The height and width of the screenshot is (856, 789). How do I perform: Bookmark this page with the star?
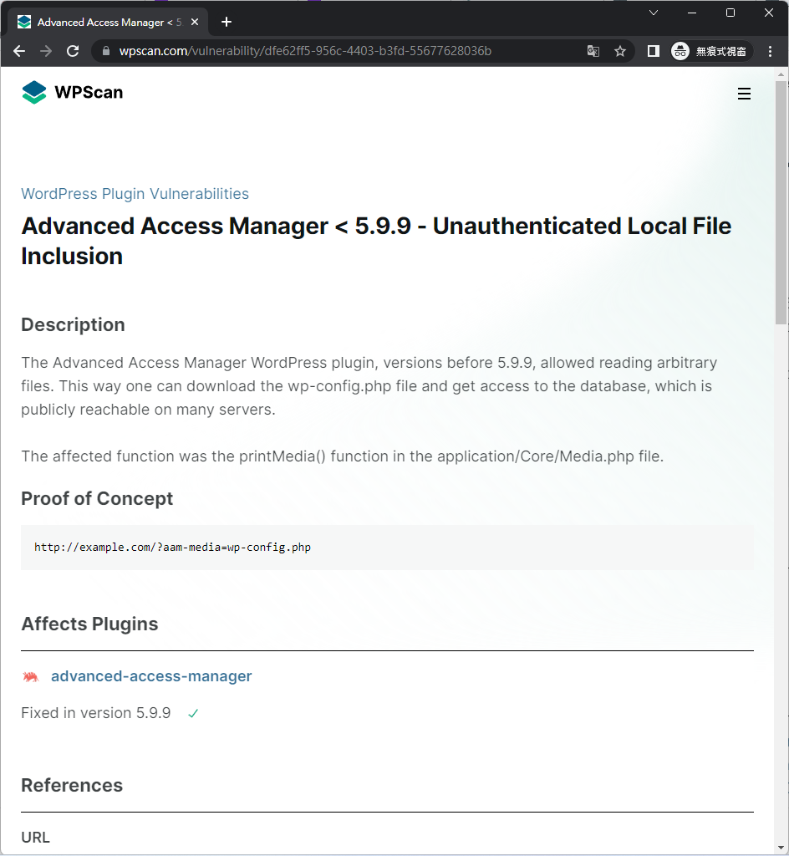[620, 51]
